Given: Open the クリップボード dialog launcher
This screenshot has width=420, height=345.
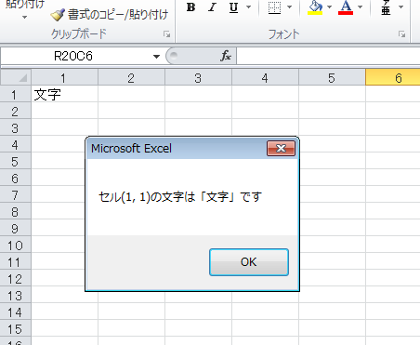Looking at the screenshot, I should click(167, 34).
